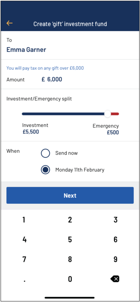Tap digit 8 on the keypad
The height and width of the screenshot is (302, 140).
[x=70, y=259]
